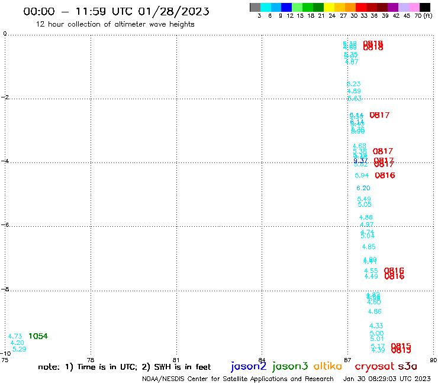Select the 5.05 wave height value

365,204
